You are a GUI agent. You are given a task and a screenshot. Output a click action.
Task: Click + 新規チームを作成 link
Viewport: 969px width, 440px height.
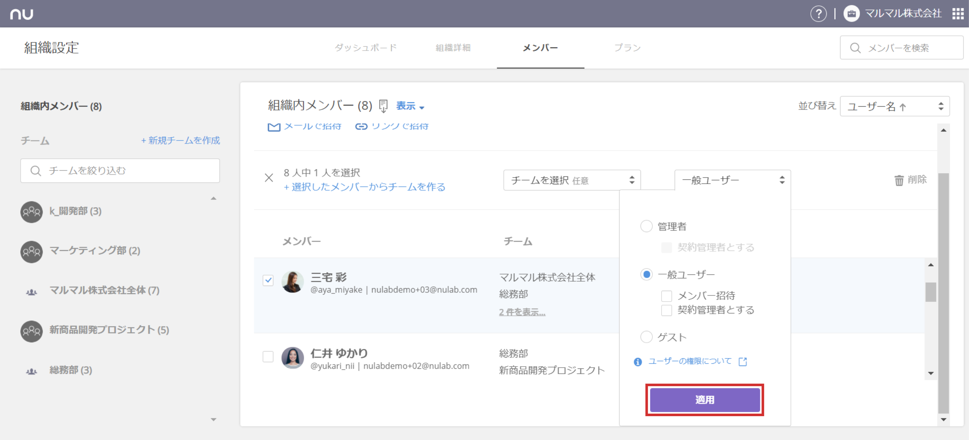[x=181, y=140]
